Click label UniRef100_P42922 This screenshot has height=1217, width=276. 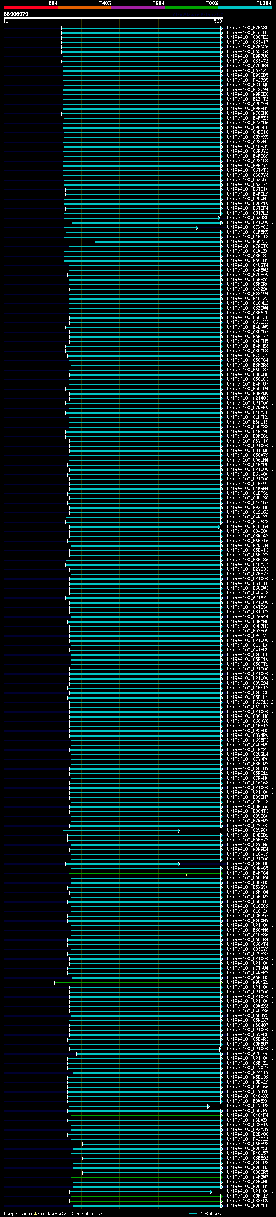click(248, 1138)
